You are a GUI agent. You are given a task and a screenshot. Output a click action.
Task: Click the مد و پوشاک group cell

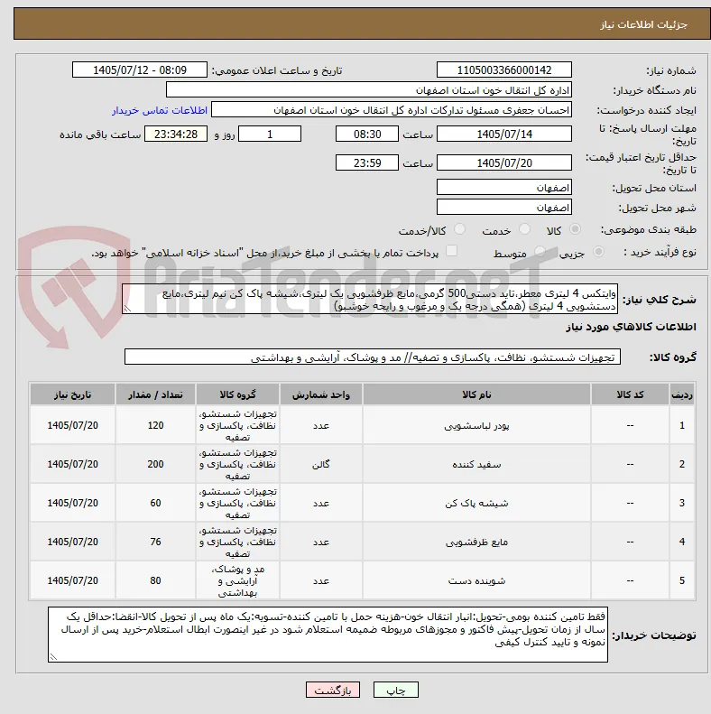coord(237,580)
